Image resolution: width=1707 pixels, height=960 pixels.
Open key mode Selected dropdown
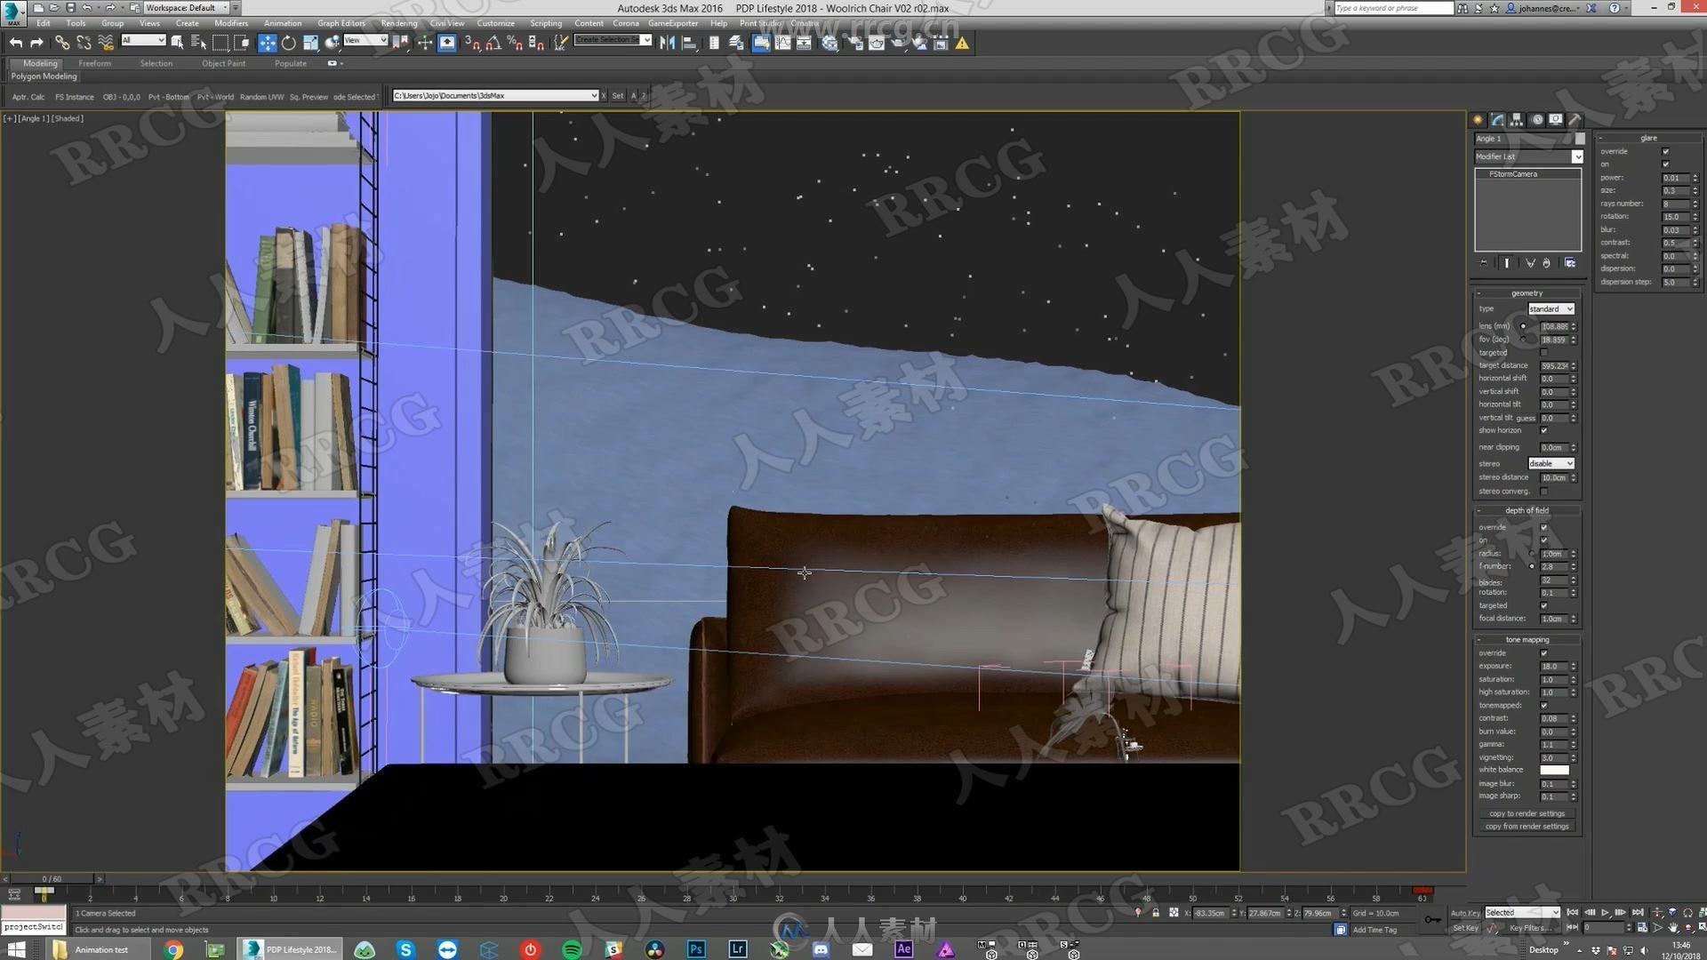pos(1521,913)
